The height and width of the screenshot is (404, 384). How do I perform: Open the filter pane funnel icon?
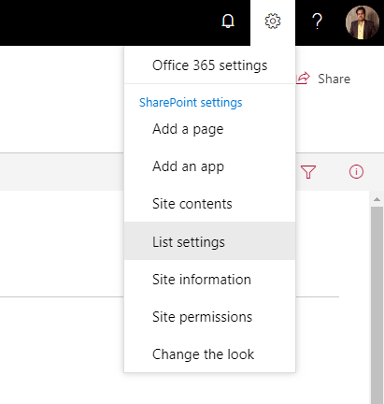coord(308,172)
